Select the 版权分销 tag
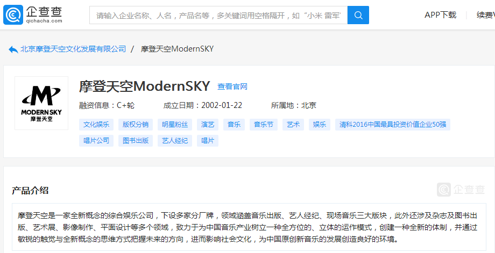The image size is (495, 253). pos(136,125)
